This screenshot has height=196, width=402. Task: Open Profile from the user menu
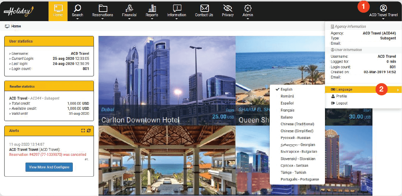(341, 96)
